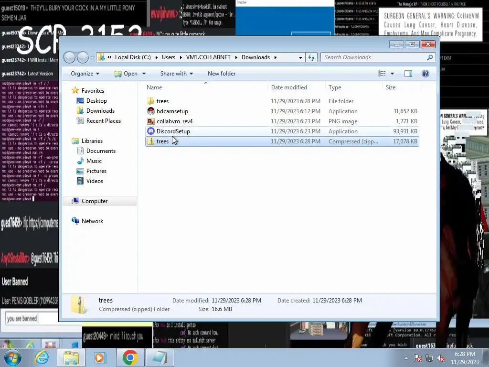Minimize the Downloads Explorer window
Screen dimensions: 489x367
[396, 44]
